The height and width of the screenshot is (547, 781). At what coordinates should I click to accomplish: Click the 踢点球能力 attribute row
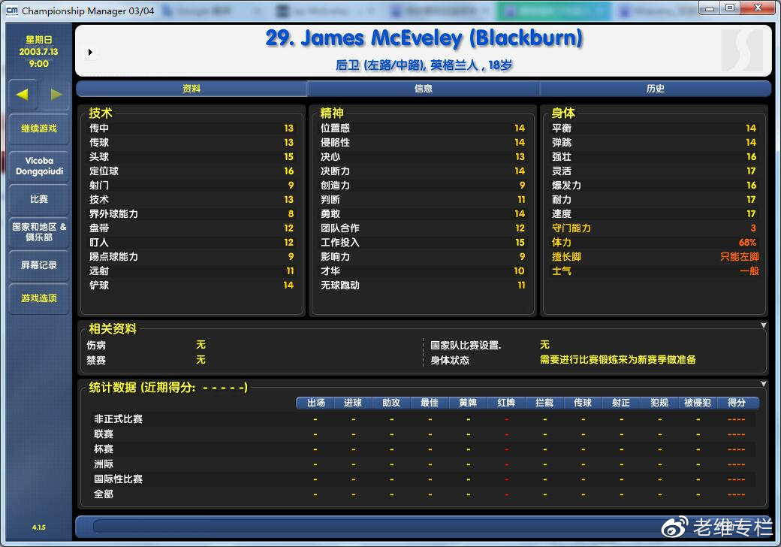(x=191, y=256)
